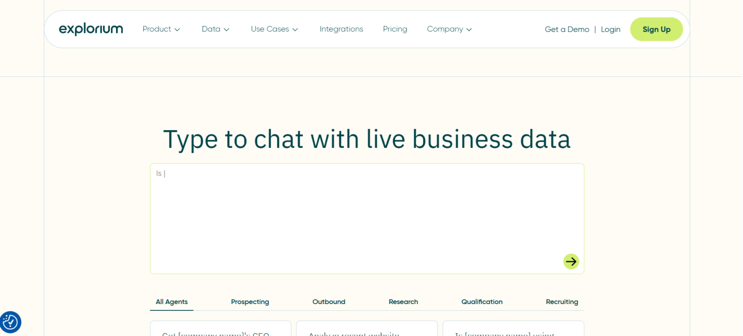Click inside the chat input box
The width and height of the screenshot is (743, 336).
tap(367, 218)
